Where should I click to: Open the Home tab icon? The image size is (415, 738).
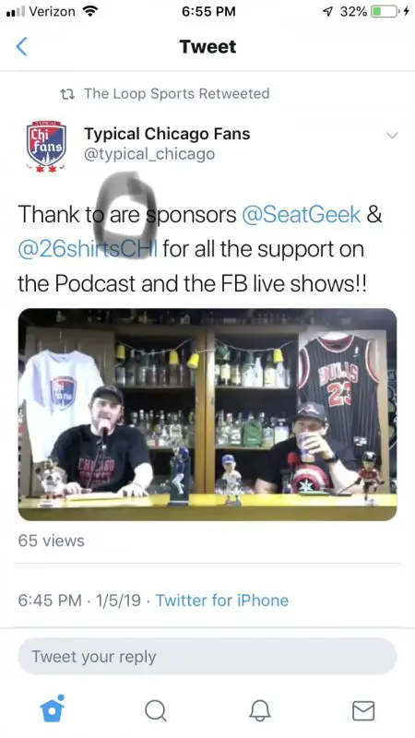(x=52, y=708)
